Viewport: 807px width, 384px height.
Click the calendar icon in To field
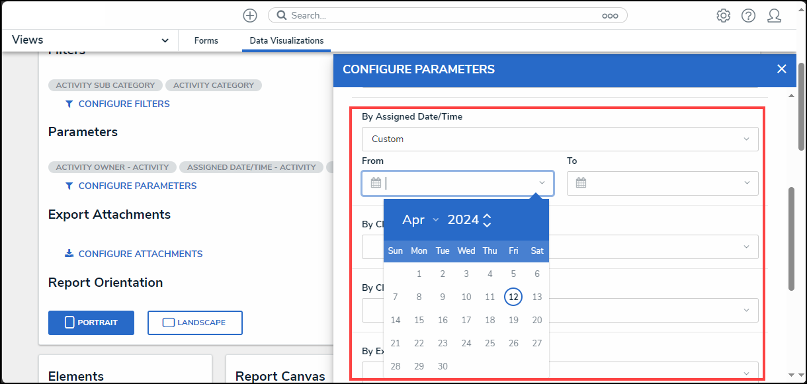coord(581,182)
